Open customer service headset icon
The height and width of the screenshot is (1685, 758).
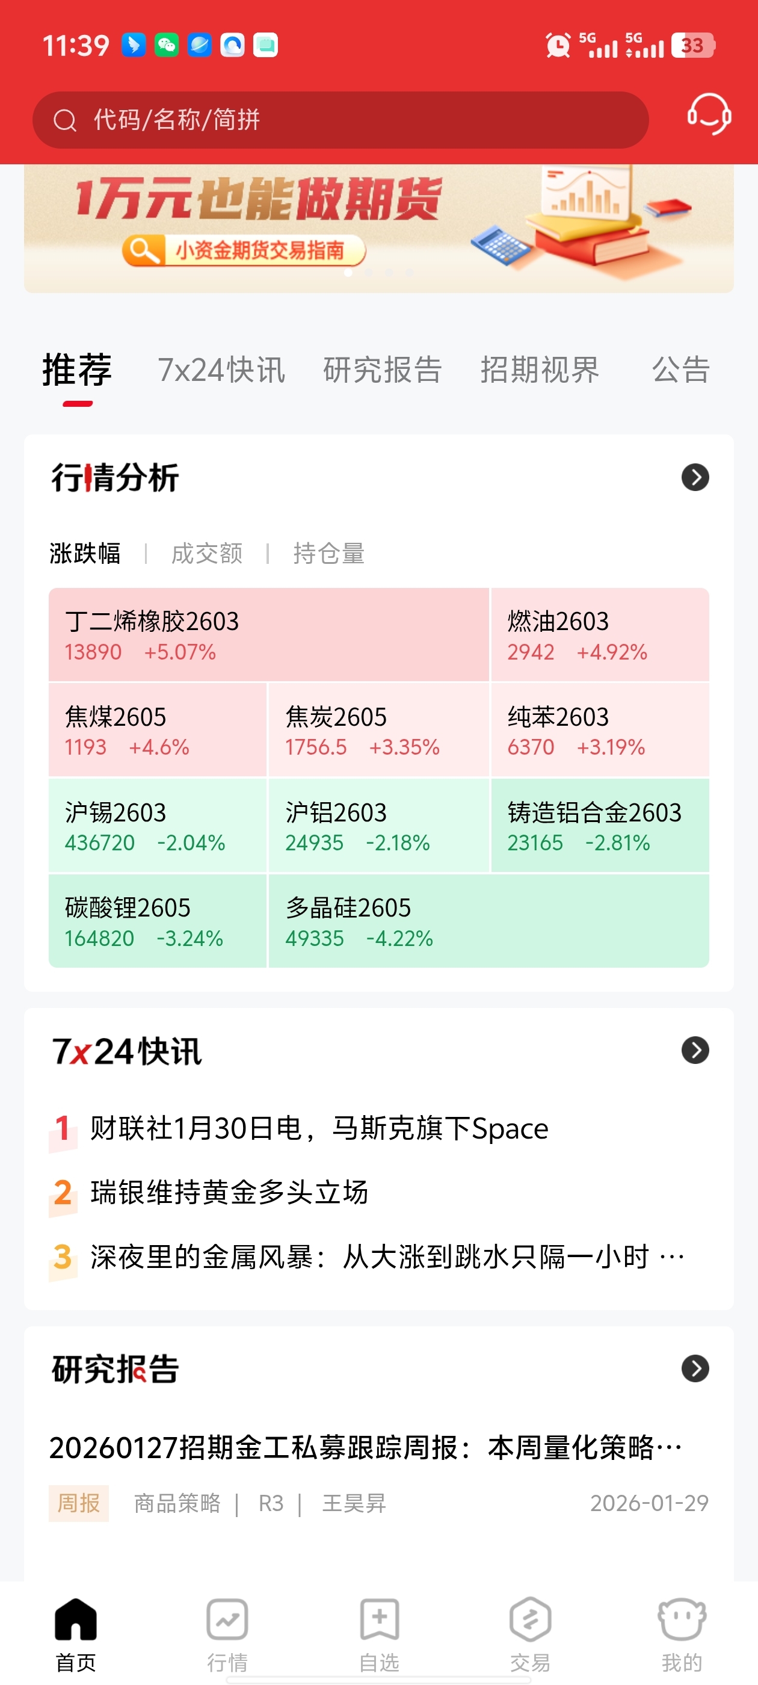(709, 114)
